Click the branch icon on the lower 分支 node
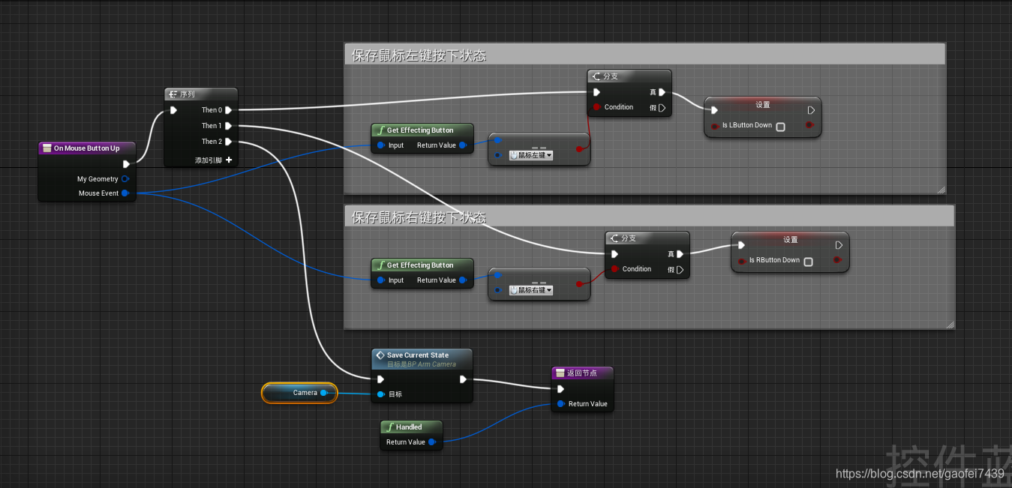This screenshot has width=1012, height=488. point(614,238)
